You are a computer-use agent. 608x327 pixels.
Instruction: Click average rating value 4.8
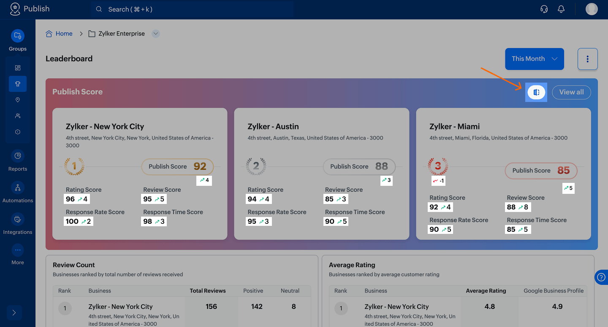490,307
